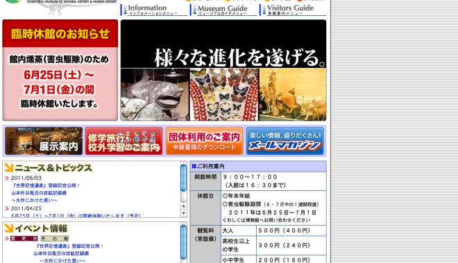Open the Visitors Guide menu
The image size is (458, 263).
293,10
